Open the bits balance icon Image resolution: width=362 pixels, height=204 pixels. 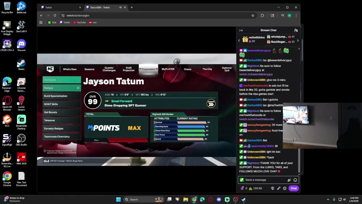242,188
